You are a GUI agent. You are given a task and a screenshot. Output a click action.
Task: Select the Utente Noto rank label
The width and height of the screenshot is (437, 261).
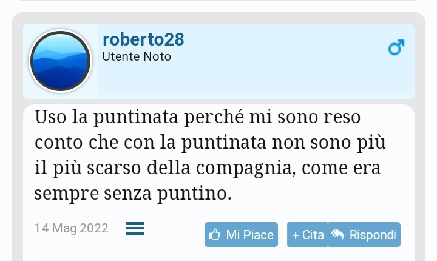[137, 56]
